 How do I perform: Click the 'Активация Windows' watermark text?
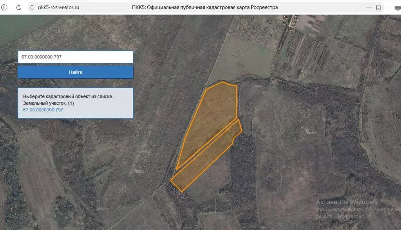pyautogui.click(x=347, y=202)
